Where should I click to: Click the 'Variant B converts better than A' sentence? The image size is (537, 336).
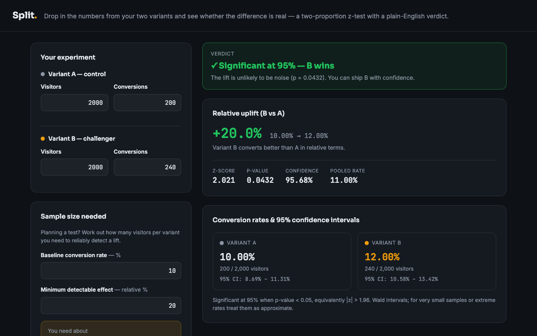click(279, 147)
